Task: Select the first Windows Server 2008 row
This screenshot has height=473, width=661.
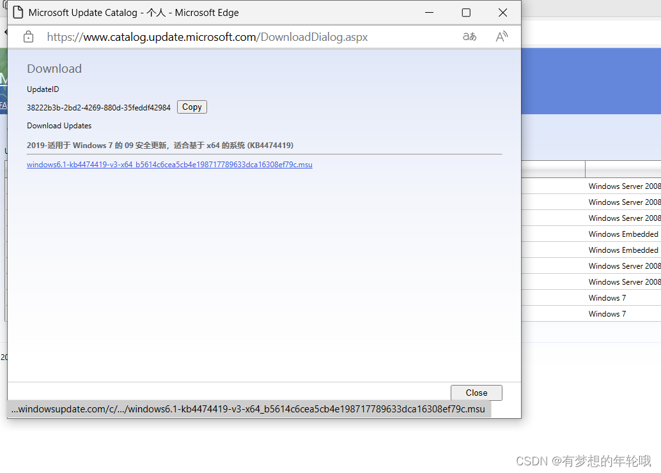Action: pyautogui.click(x=625, y=186)
